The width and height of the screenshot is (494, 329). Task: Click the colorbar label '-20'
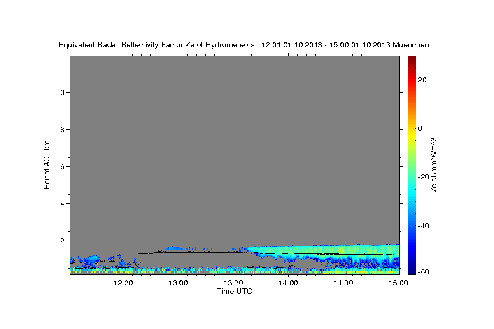click(x=423, y=177)
